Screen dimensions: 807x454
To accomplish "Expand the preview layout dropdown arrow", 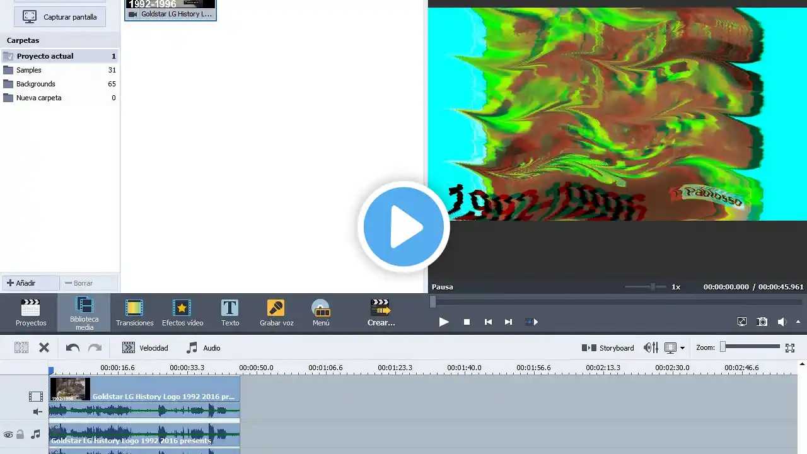I will pos(682,348).
